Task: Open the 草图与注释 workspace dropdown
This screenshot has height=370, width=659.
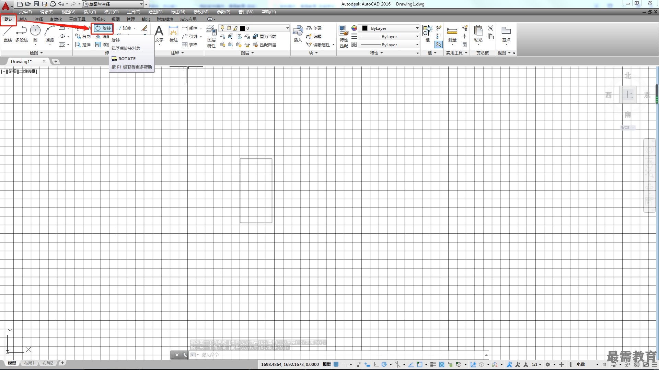Action: [113, 4]
